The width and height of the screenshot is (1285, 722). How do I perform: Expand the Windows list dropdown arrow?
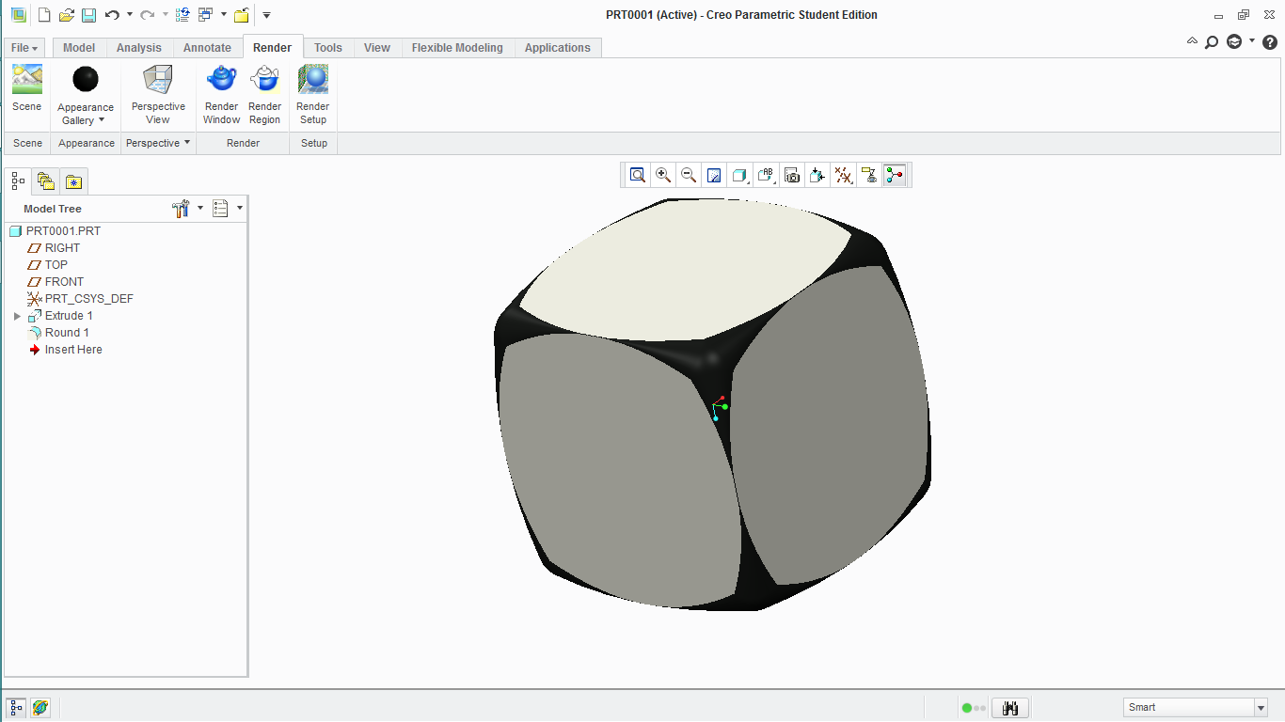(x=224, y=15)
